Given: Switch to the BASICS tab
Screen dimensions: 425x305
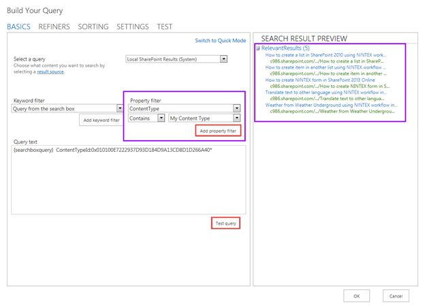Looking at the screenshot, I should tap(18, 27).
